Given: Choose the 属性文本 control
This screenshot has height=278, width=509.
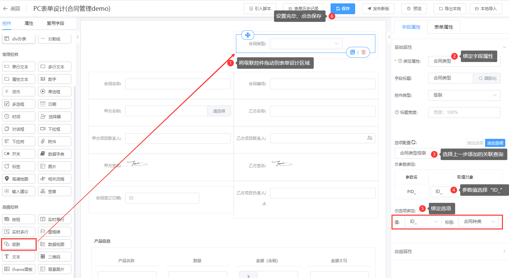Looking at the screenshot, I should tap(19, 79).
